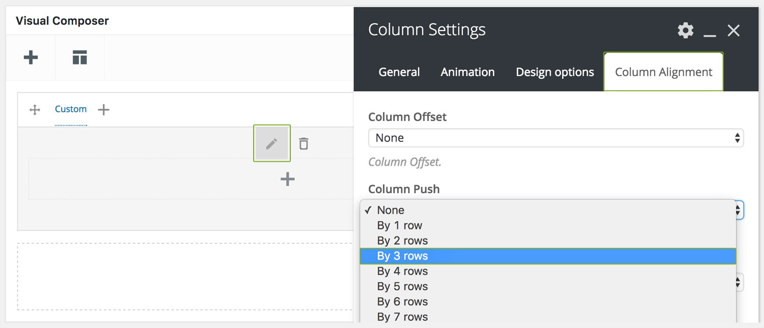The height and width of the screenshot is (328, 764).
Task: Switch to the Animation tab
Action: [x=468, y=72]
